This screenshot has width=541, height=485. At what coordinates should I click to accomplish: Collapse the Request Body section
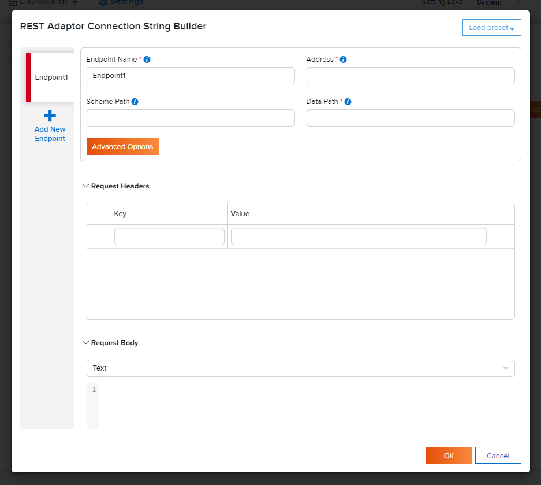(x=86, y=343)
